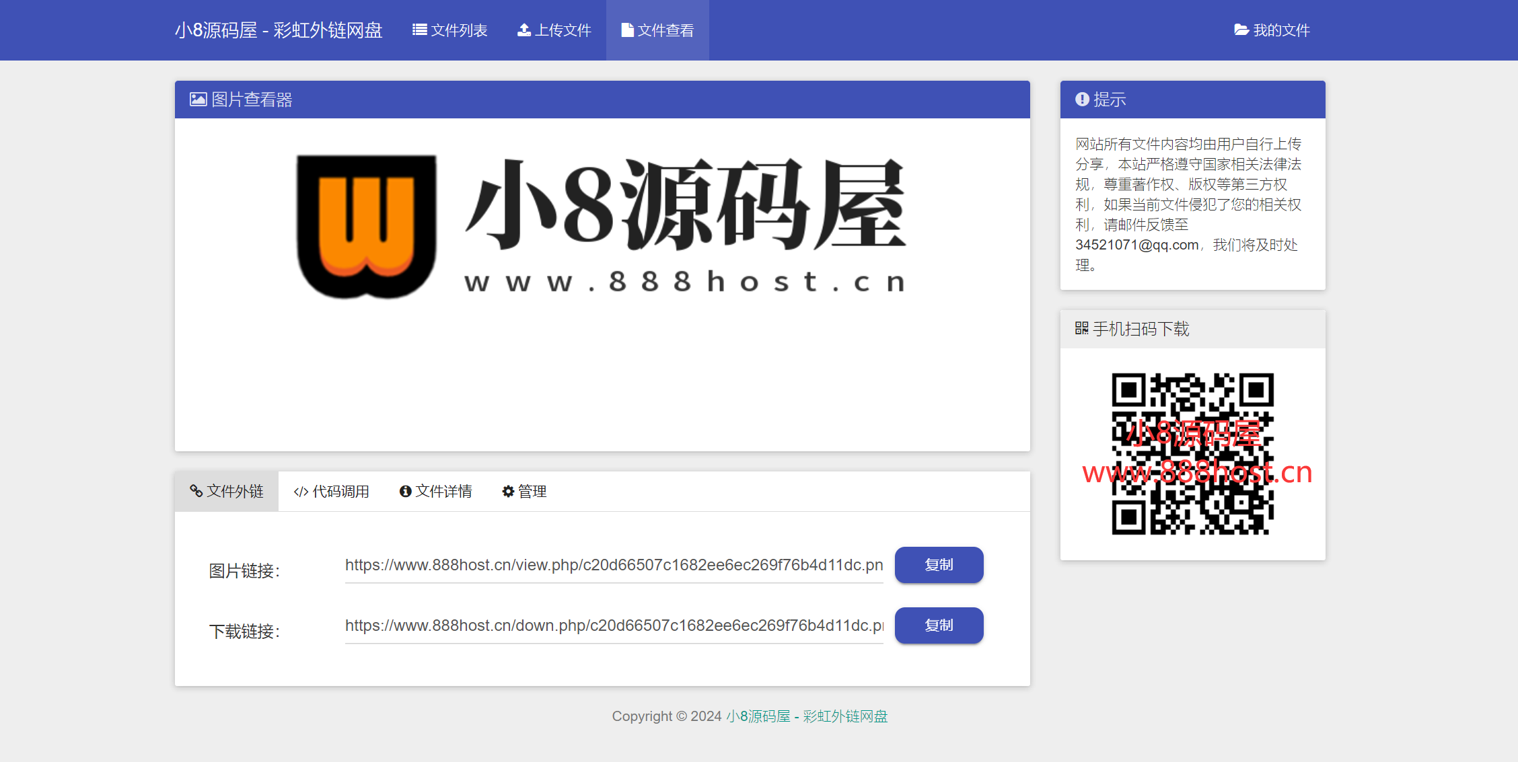Click the gear icon in 管理 tab
Viewport: 1518px width, 762px height.
(x=508, y=492)
